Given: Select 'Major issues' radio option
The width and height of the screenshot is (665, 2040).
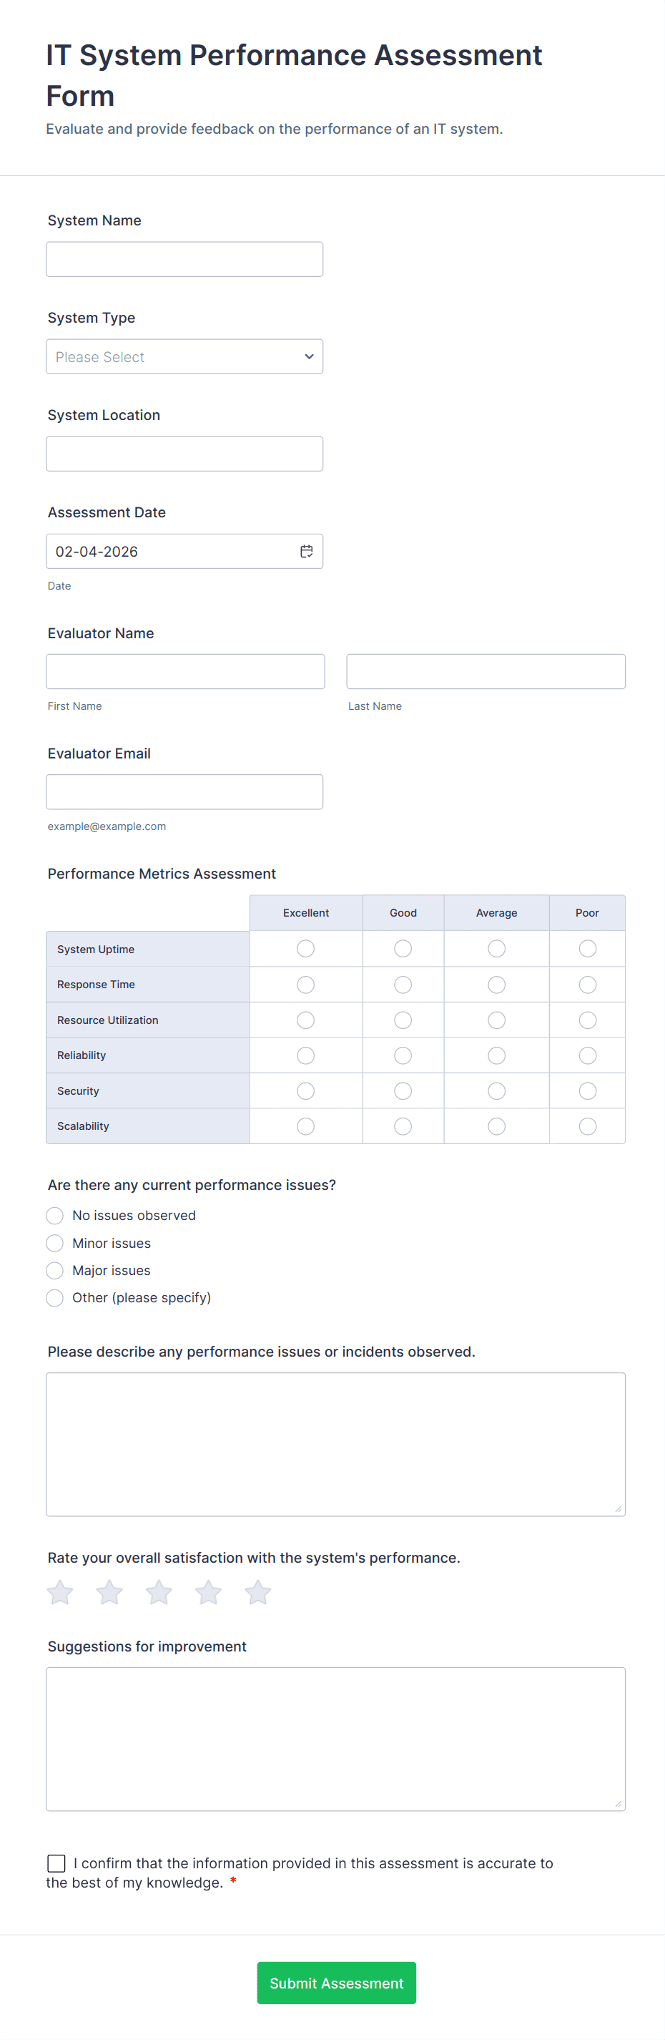Looking at the screenshot, I should (x=54, y=1270).
